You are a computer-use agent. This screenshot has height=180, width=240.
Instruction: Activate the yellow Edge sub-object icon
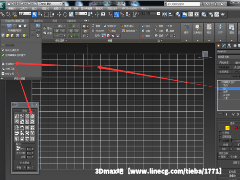[227, 128]
